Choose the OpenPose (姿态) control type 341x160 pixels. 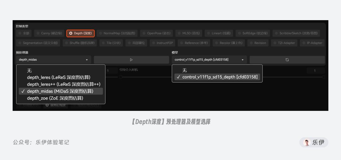[157, 33]
